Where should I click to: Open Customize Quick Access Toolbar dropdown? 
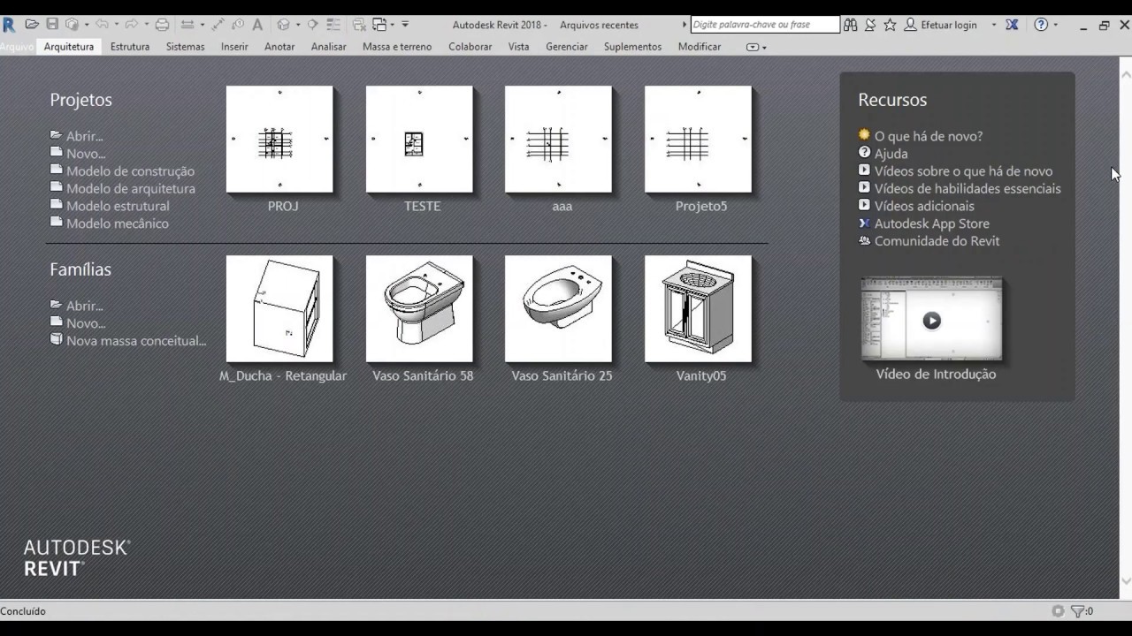coord(405,25)
